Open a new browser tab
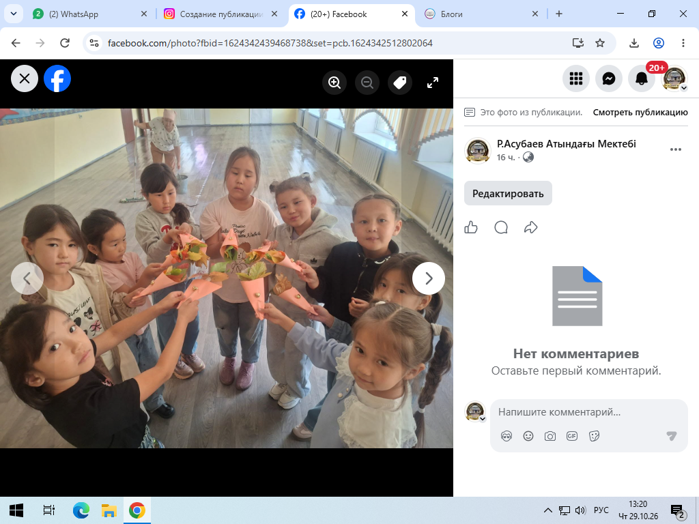This screenshot has width=699, height=524. tap(559, 14)
